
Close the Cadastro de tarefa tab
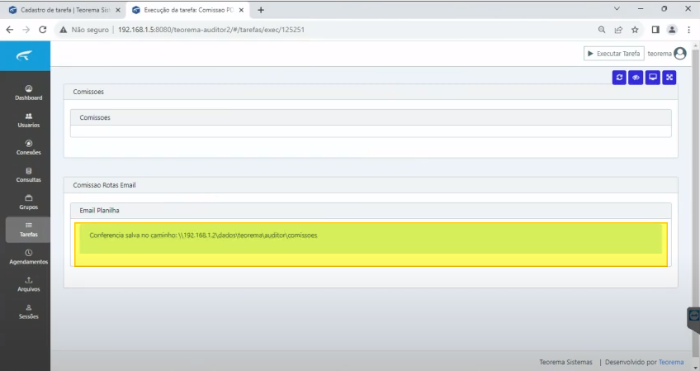[x=118, y=10]
